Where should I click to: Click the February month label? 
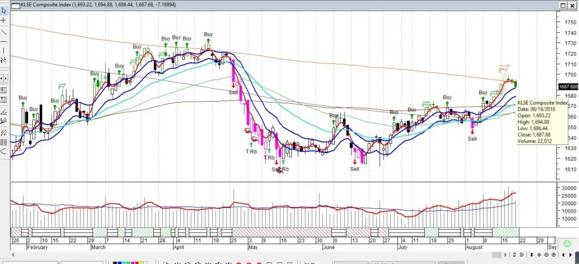pos(37,248)
